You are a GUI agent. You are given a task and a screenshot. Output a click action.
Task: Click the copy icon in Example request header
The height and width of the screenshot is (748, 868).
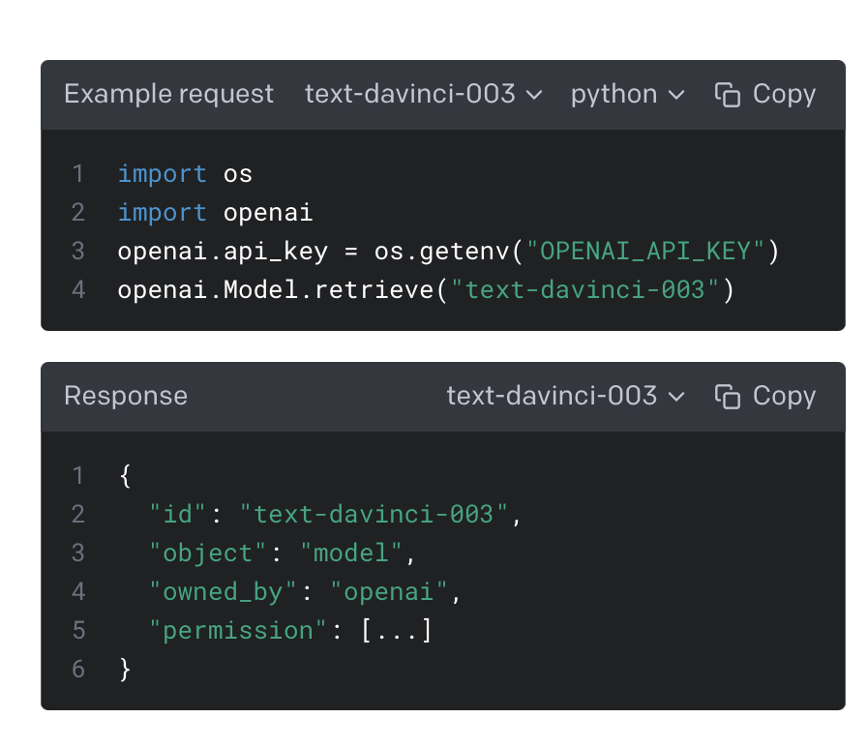(727, 94)
